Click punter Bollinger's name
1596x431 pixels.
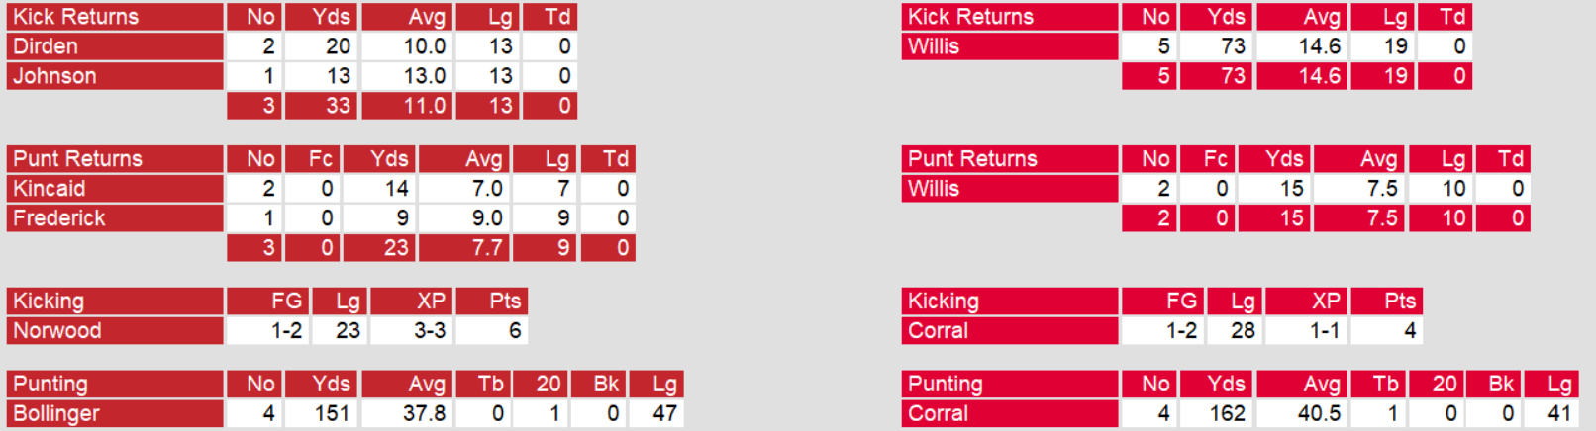coord(56,414)
